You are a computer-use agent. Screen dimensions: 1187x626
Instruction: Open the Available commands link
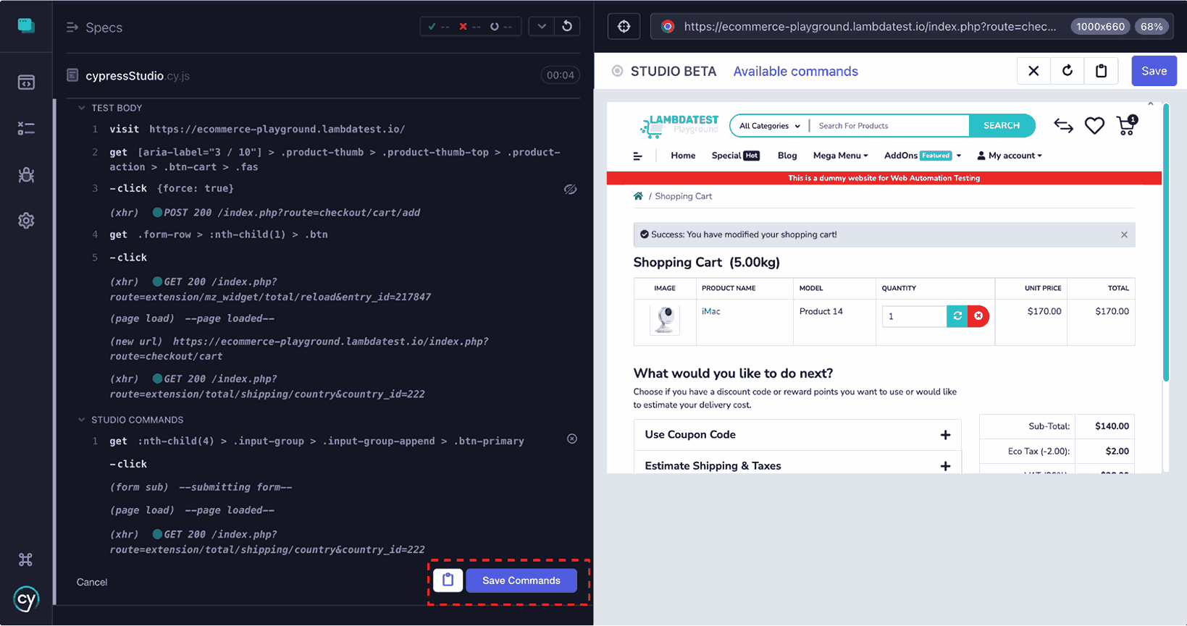point(795,71)
